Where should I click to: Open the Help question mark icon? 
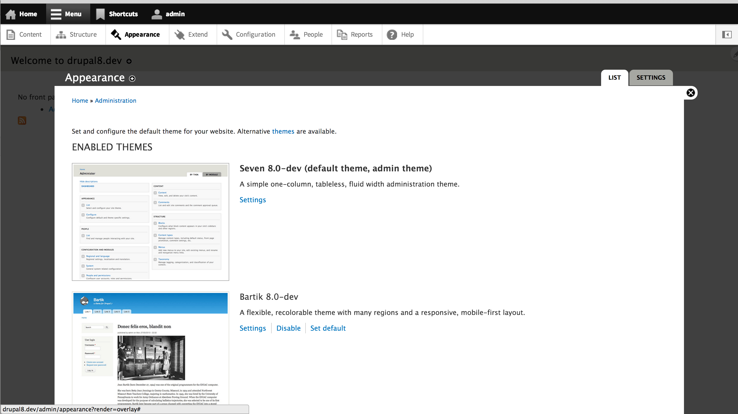(x=392, y=35)
